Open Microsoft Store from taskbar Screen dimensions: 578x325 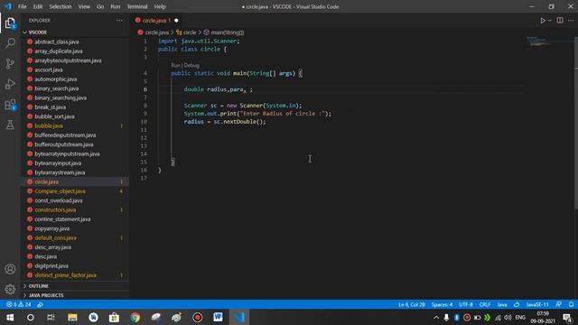tap(114, 317)
